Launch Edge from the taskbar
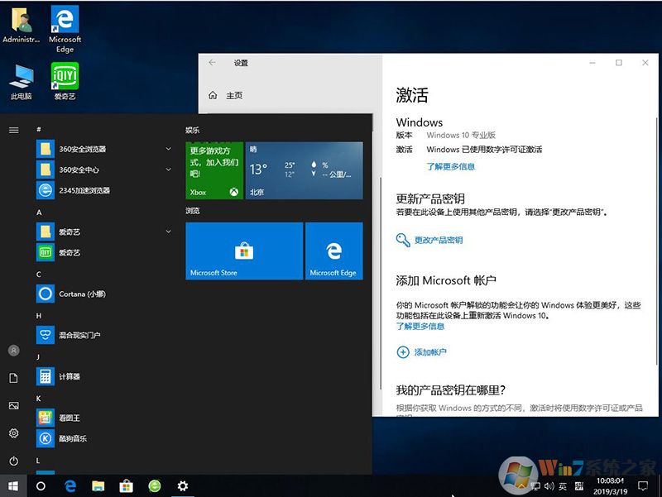662x497 pixels. point(70,486)
